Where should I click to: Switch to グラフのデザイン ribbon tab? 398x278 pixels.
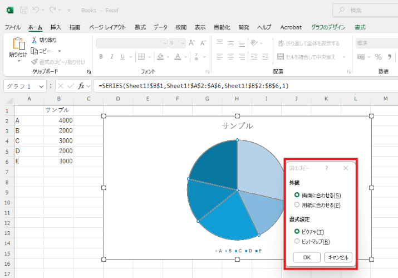tap(328, 27)
